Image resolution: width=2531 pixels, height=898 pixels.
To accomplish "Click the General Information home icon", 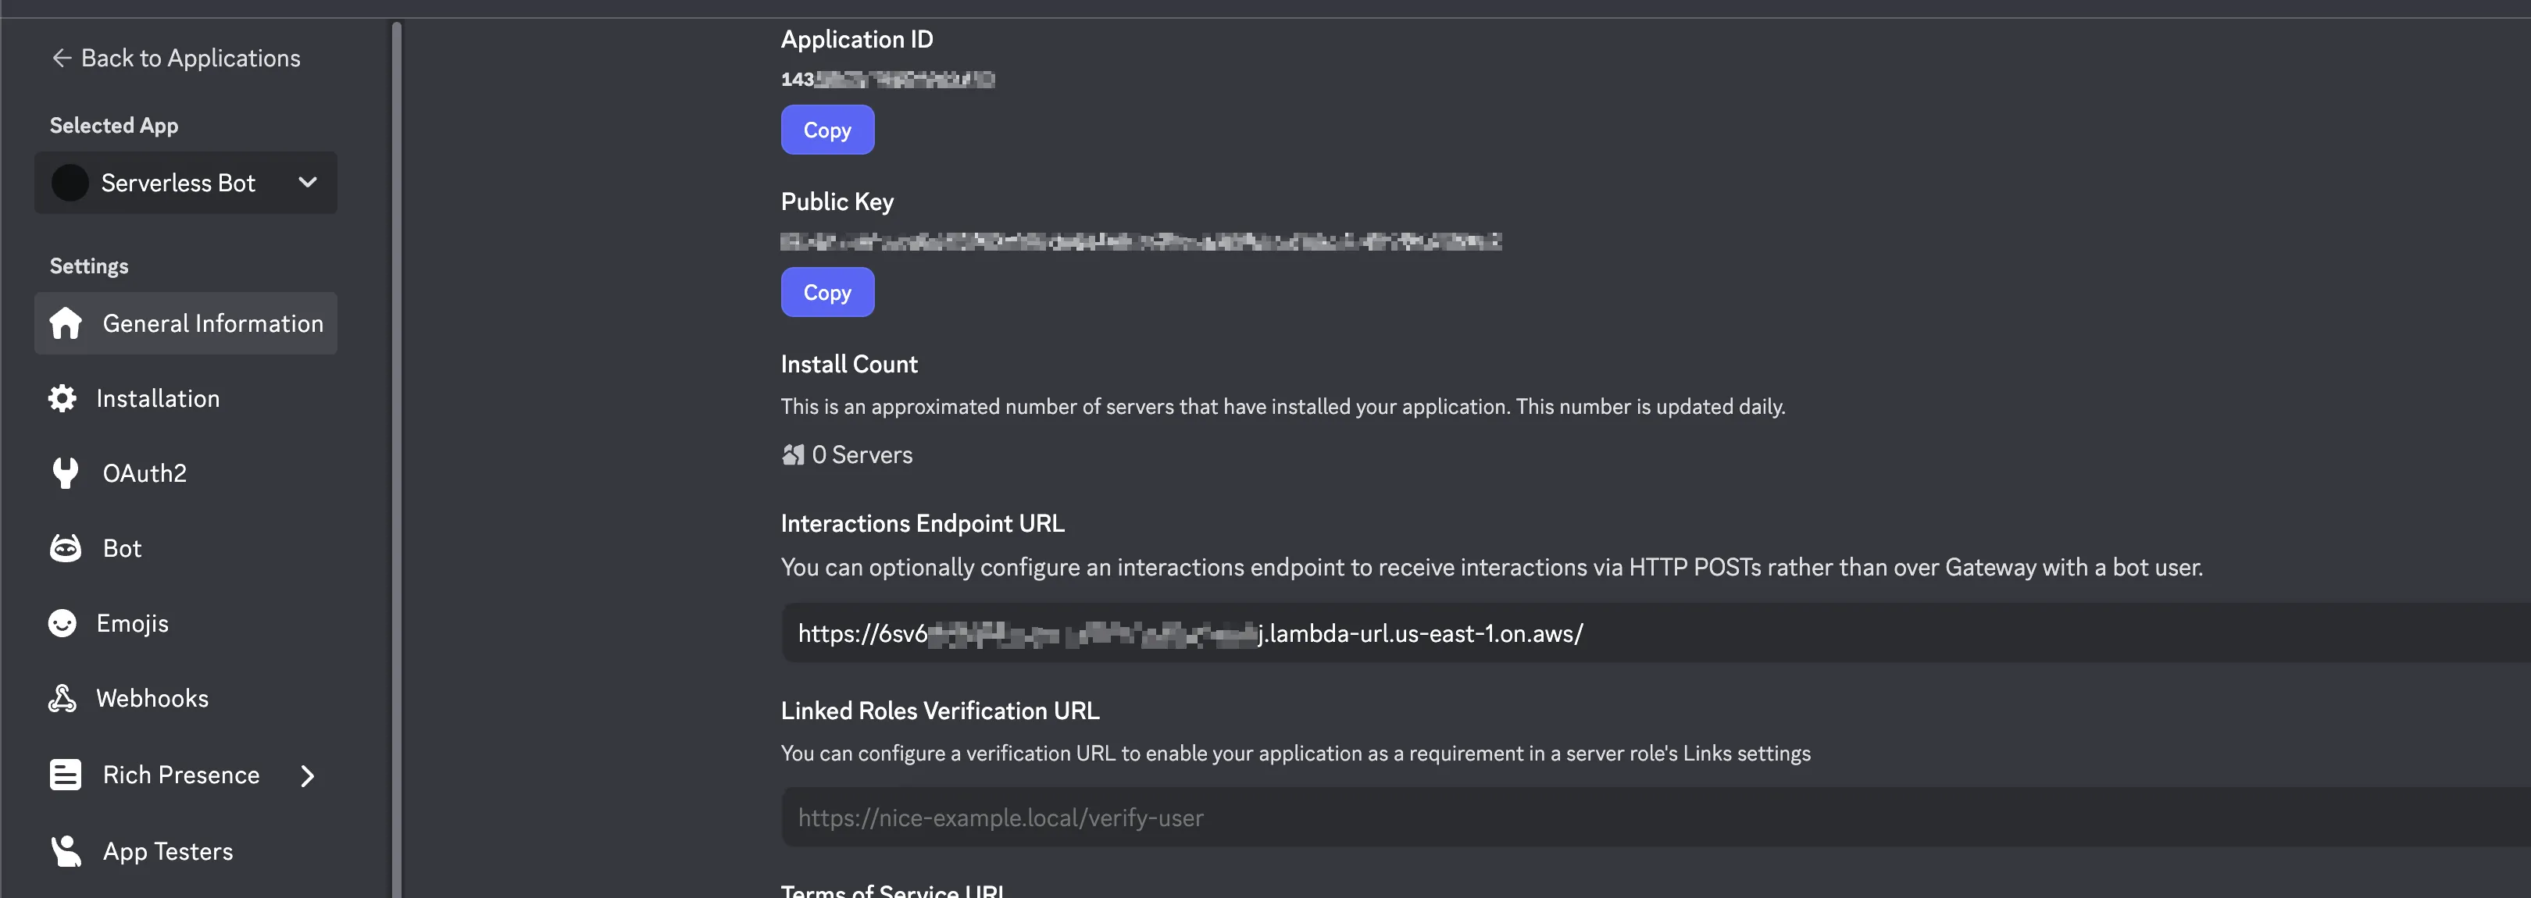I will pos(66,323).
